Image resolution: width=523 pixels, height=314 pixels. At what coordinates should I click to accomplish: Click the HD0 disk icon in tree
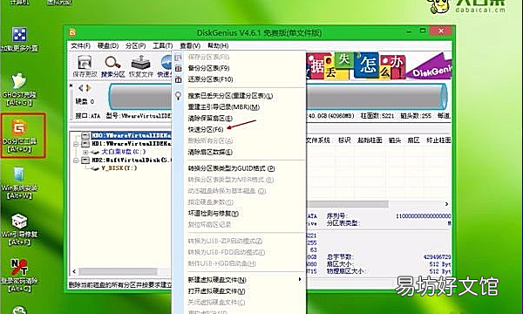[x=85, y=135]
